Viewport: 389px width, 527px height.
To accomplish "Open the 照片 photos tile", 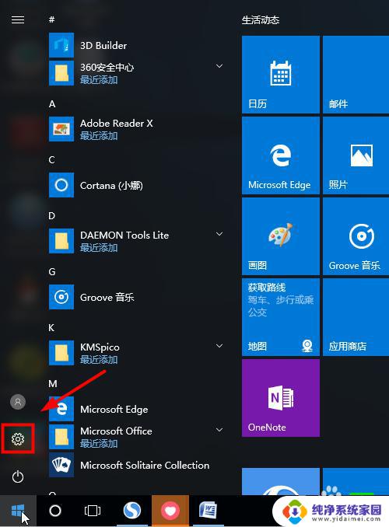I will [356, 155].
